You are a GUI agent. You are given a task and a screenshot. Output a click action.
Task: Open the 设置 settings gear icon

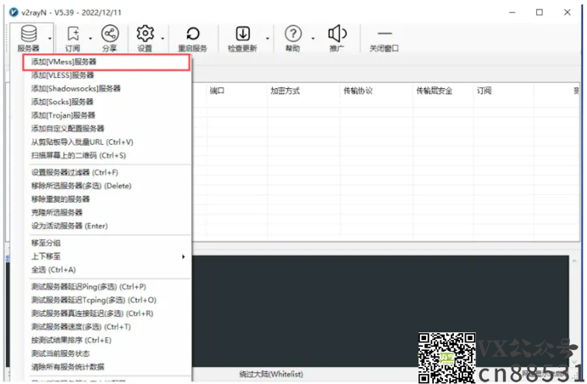tap(145, 34)
